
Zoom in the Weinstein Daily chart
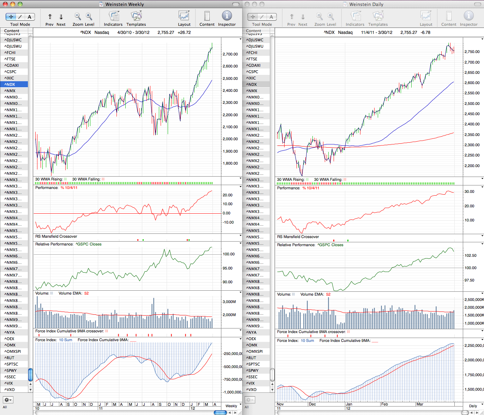pos(331,16)
